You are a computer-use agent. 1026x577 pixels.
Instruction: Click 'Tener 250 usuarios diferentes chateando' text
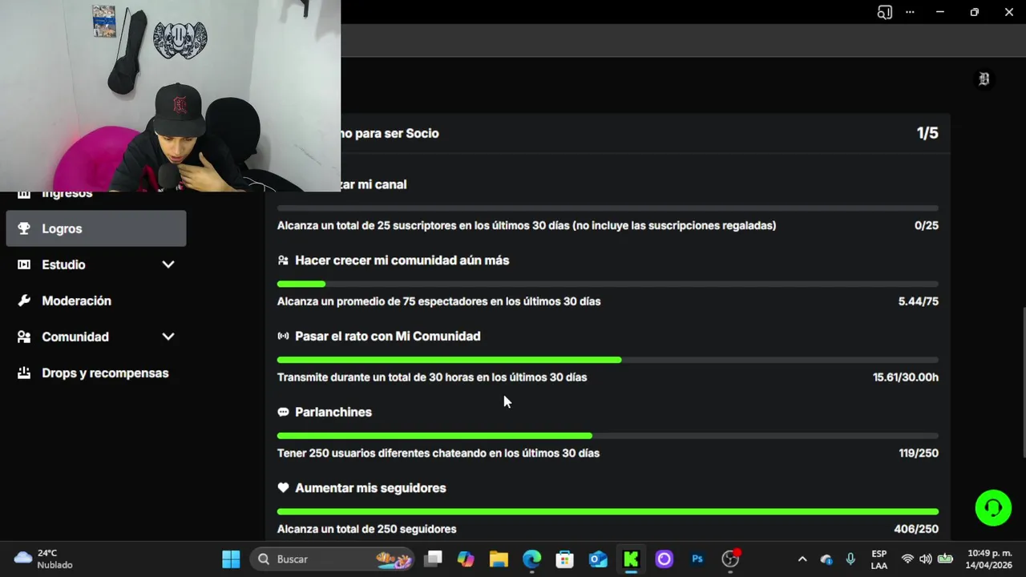438,454
